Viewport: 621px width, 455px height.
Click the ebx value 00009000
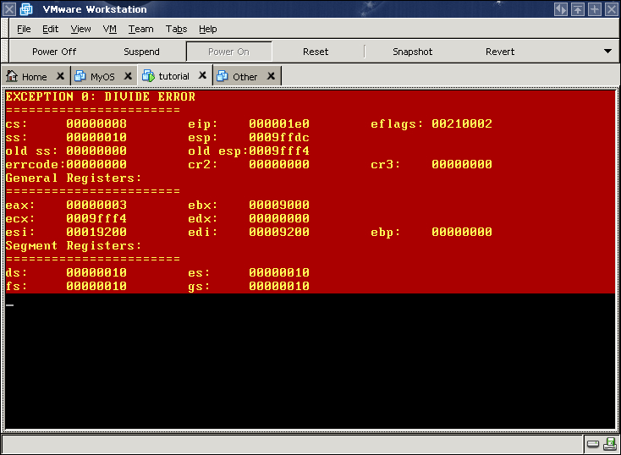click(x=279, y=206)
